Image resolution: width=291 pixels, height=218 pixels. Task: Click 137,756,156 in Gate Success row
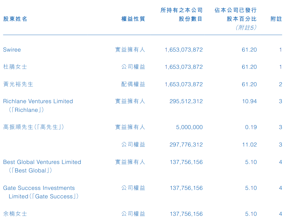[186, 188]
